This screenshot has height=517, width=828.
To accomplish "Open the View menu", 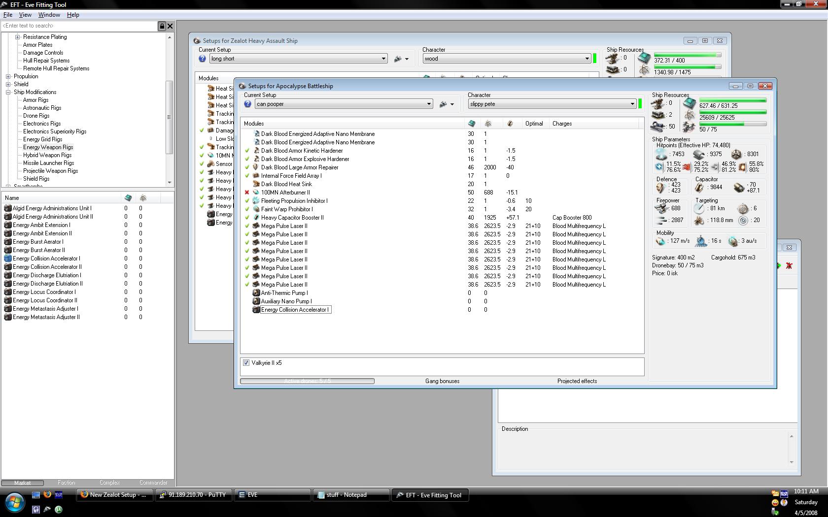I will 25,15.
